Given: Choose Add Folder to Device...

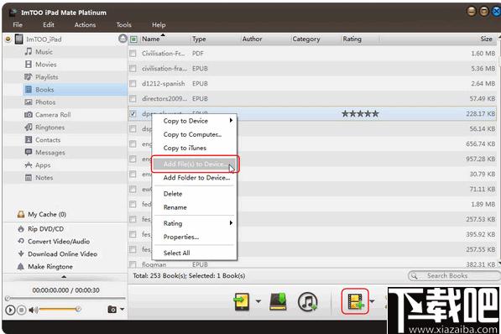Looking at the screenshot, I should 194,178.
